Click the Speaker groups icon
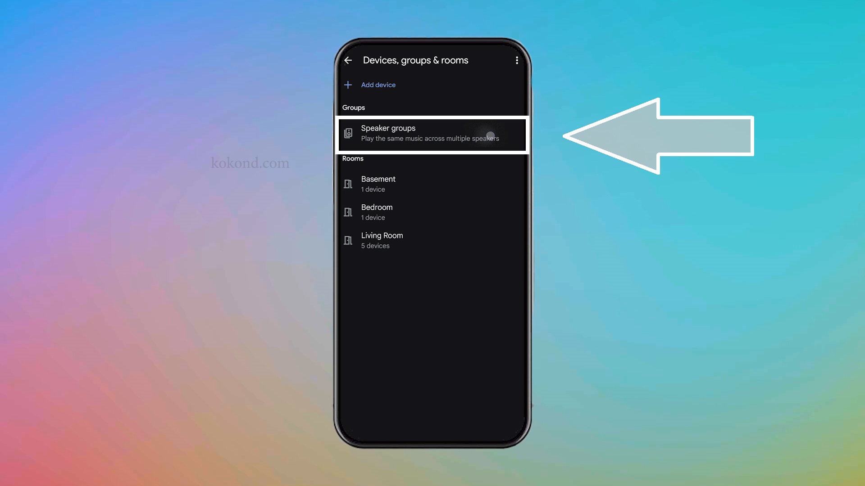865x486 pixels. pyautogui.click(x=348, y=132)
